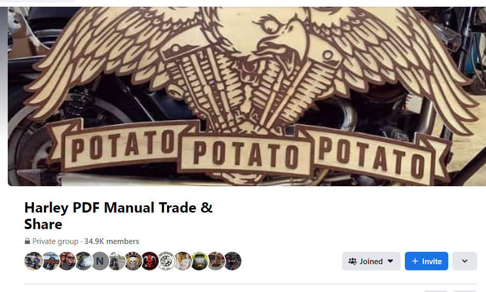Expand the Joined dropdown arrow
Viewport: 486px width, 292px height.
[390, 261]
